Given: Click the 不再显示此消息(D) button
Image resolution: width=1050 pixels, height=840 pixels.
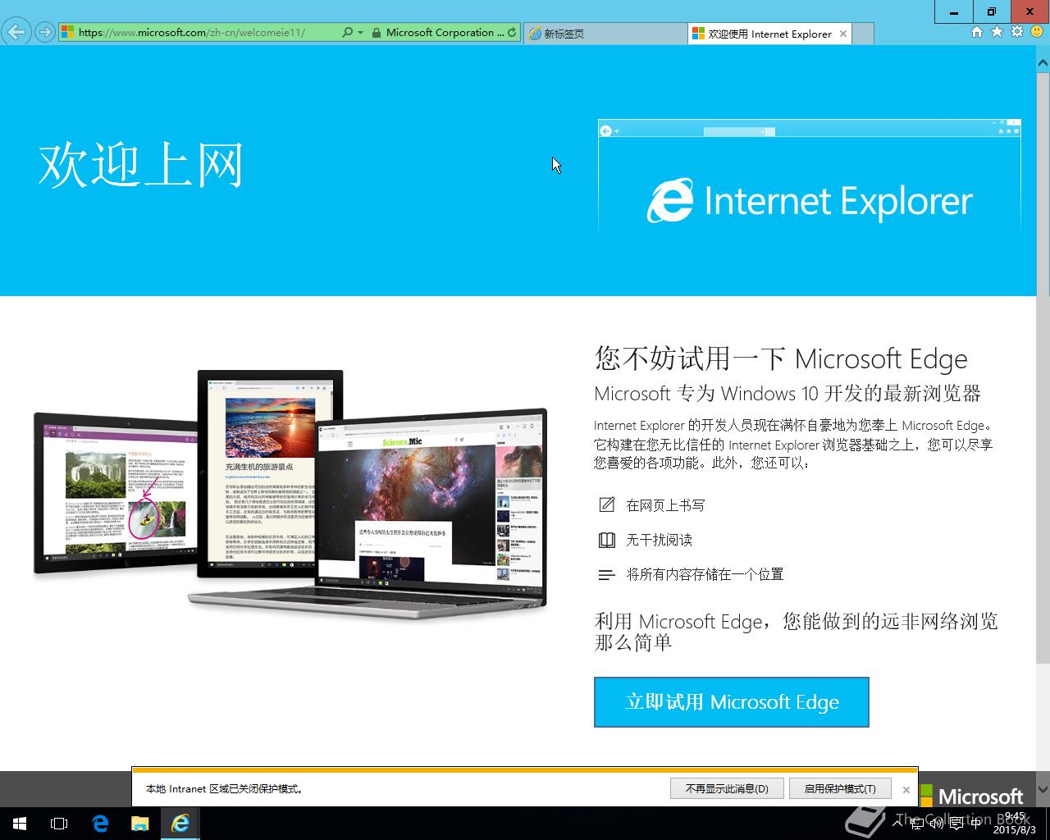Looking at the screenshot, I should 727,788.
